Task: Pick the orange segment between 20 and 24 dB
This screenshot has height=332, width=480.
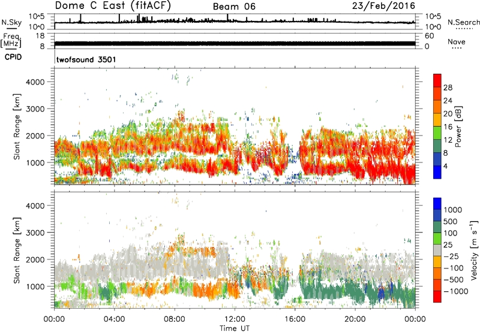Action: 437,107
